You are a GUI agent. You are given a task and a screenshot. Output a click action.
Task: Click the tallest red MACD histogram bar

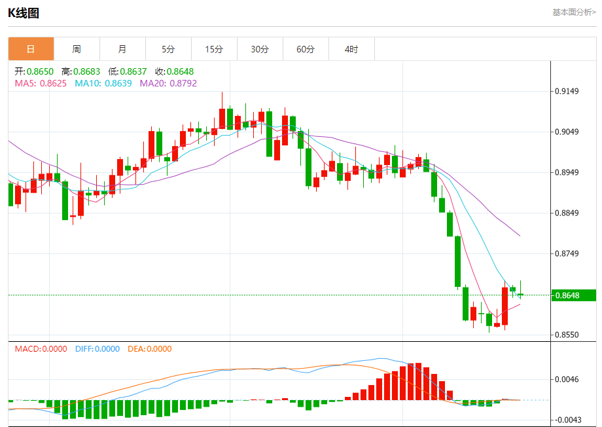click(419, 381)
